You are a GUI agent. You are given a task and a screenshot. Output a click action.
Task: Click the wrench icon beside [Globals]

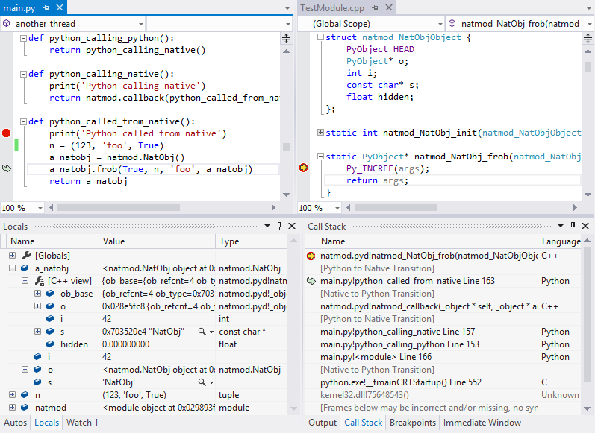(x=27, y=256)
